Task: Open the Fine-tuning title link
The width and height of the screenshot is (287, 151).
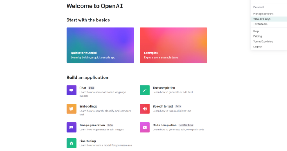Action: pos(88,141)
